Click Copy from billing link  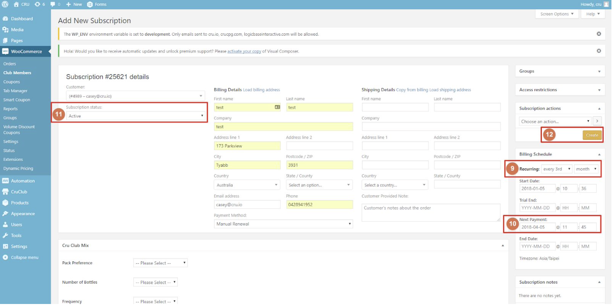[412, 90]
